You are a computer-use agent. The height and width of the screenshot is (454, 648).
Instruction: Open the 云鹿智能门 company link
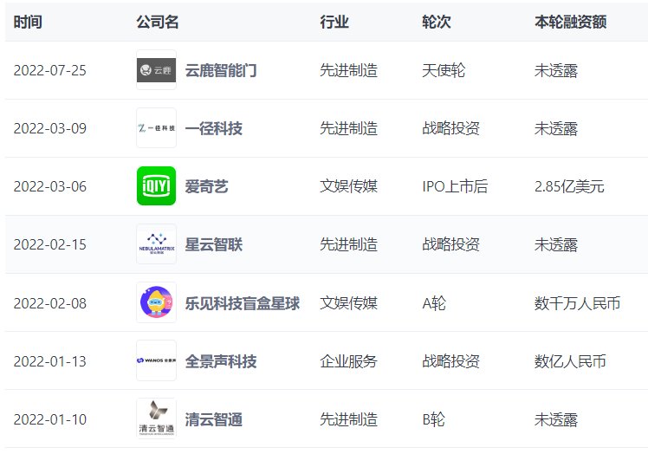(221, 70)
